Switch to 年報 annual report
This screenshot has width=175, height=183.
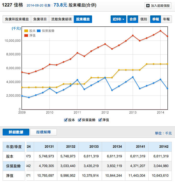[166, 19]
